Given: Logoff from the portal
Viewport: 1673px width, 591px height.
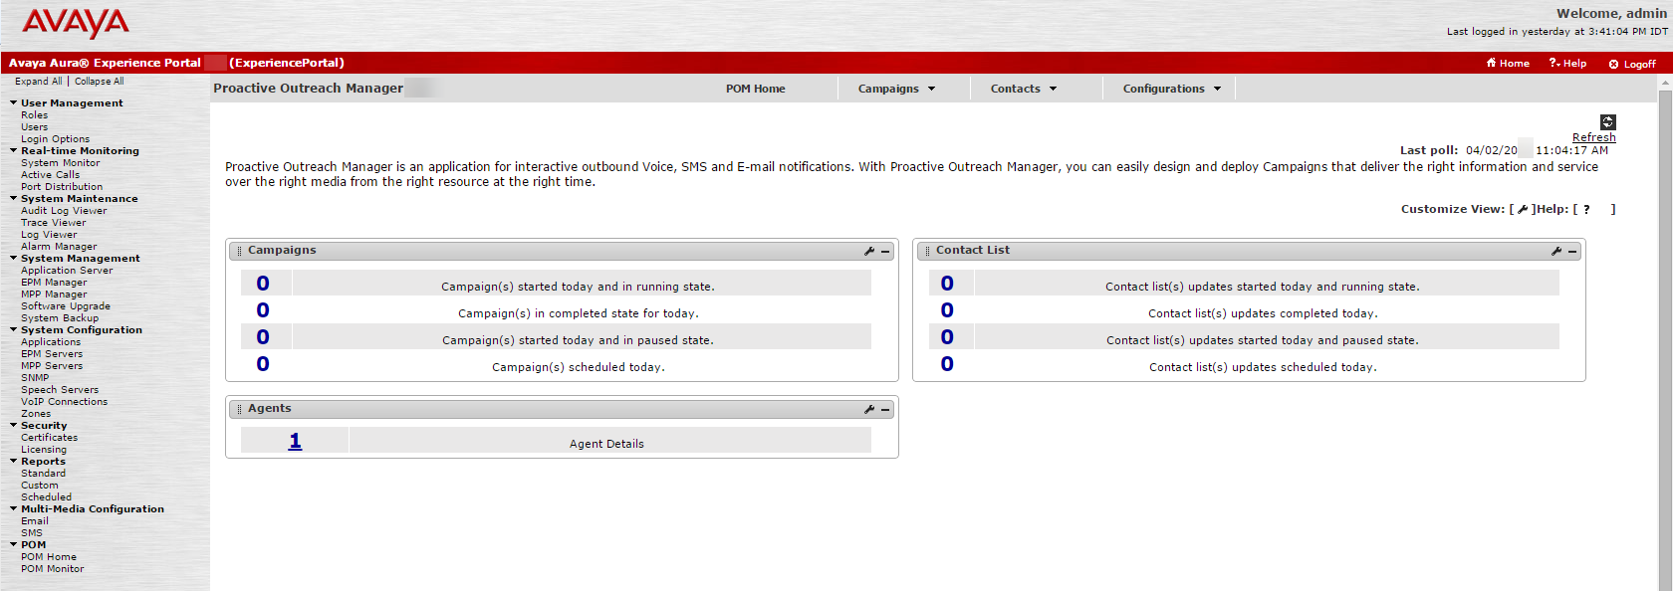Looking at the screenshot, I should 1632,64.
